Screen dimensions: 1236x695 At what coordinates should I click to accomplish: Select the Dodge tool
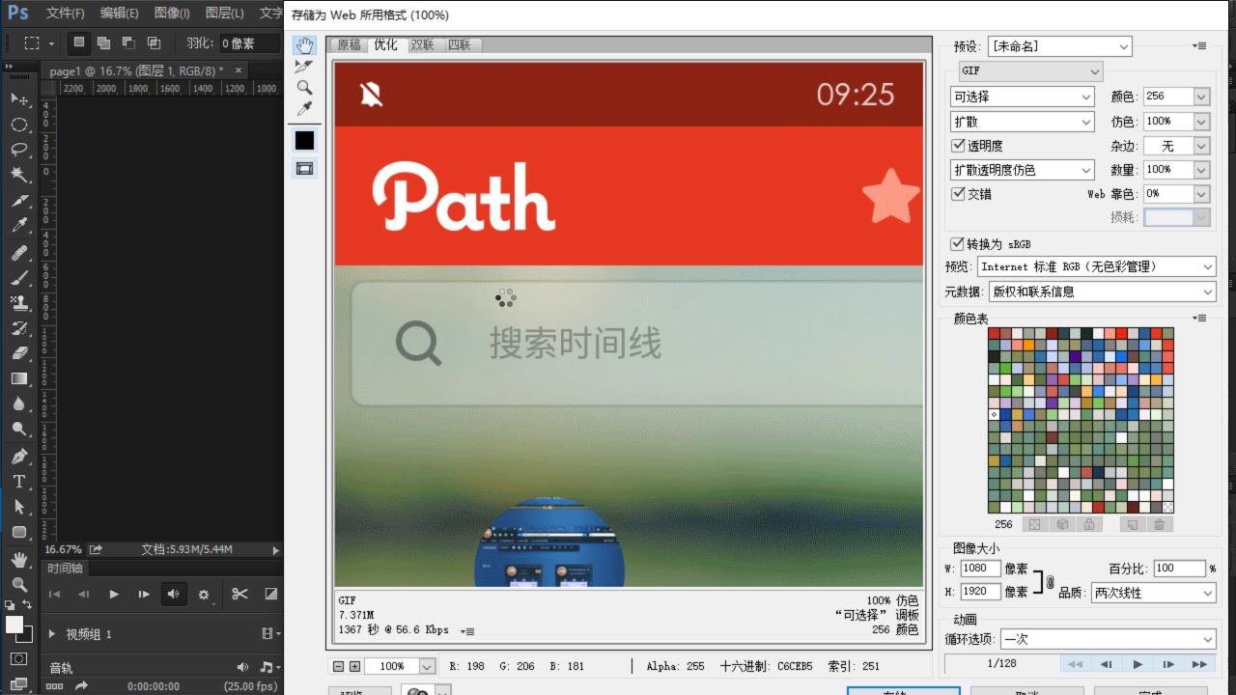[18, 430]
